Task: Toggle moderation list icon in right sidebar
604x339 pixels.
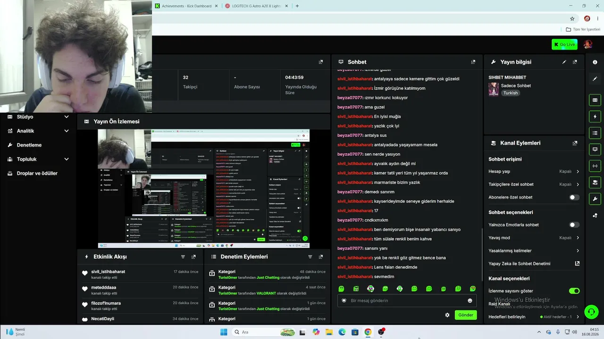Action: (x=595, y=133)
